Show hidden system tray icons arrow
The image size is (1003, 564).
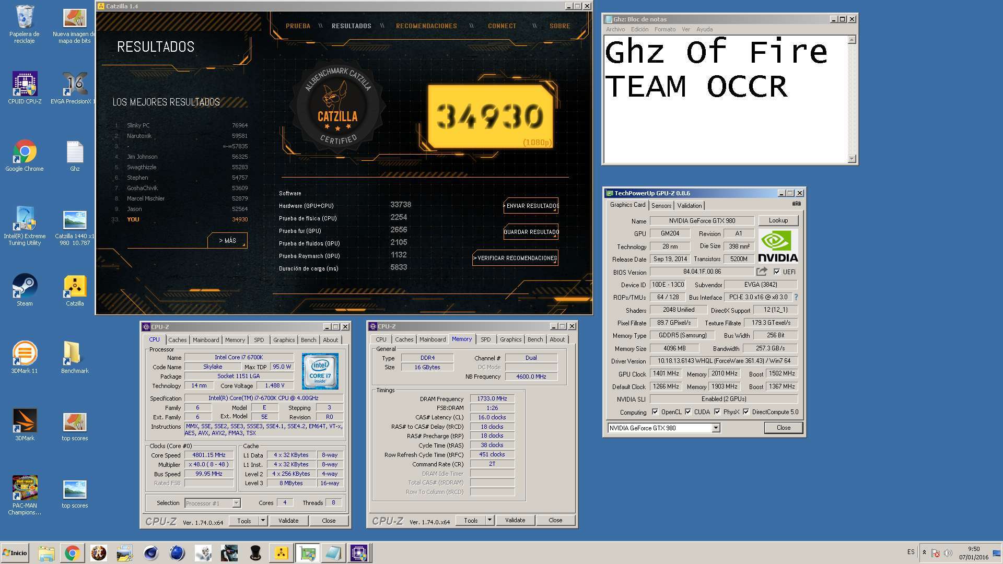click(924, 553)
